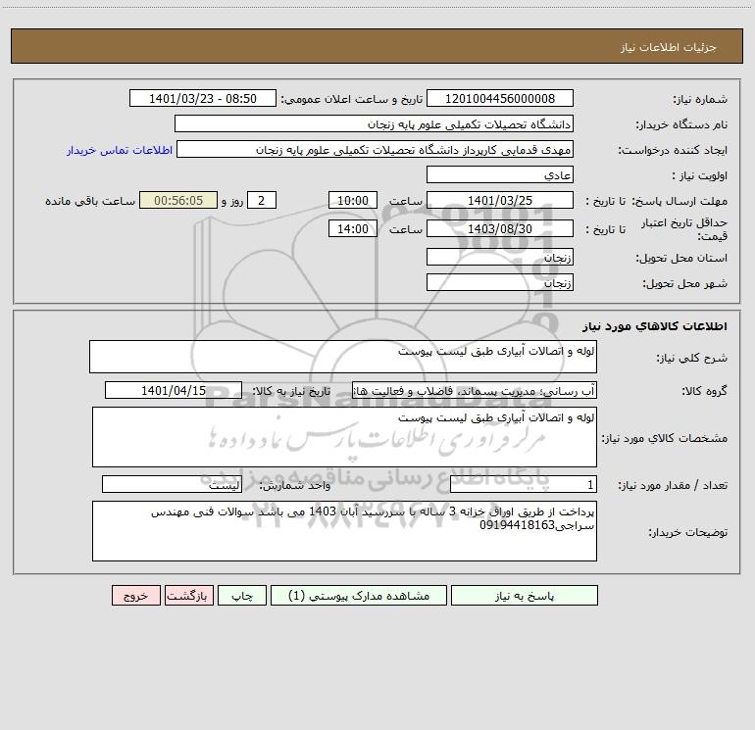The width and height of the screenshot is (755, 730).
Task: Click the quantity field showing 1
Action: coord(524,484)
